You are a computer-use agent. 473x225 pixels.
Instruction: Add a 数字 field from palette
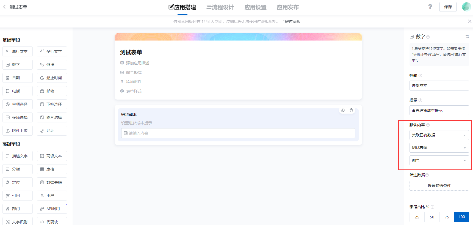coord(18,65)
